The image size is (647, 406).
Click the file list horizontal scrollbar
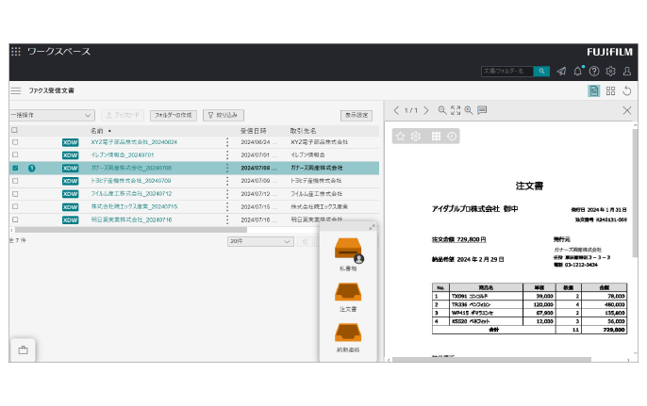(x=131, y=230)
